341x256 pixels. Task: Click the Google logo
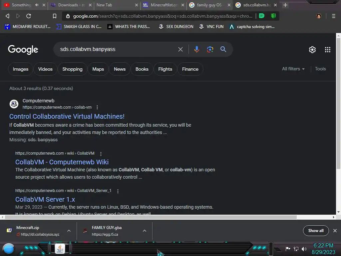[x=23, y=49]
